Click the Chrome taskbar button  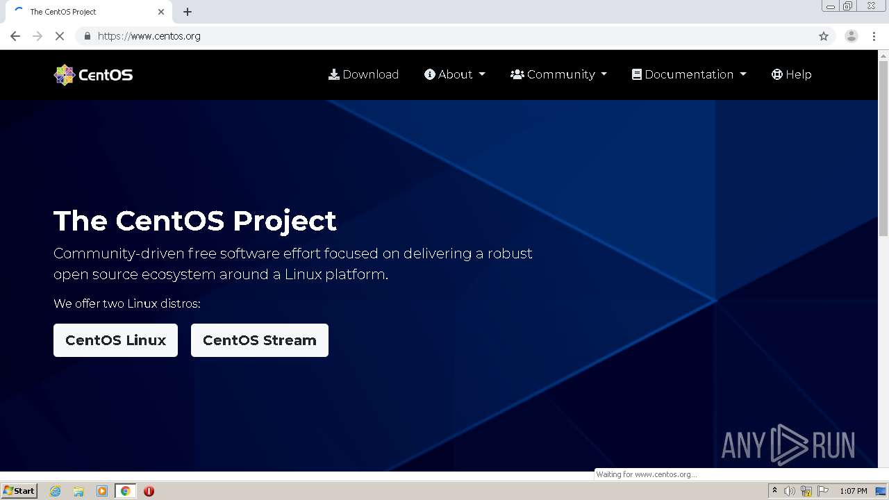pyautogui.click(x=125, y=491)
